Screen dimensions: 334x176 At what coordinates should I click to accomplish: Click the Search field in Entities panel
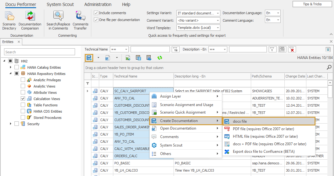pyautogui.click(x=40, y=52)
